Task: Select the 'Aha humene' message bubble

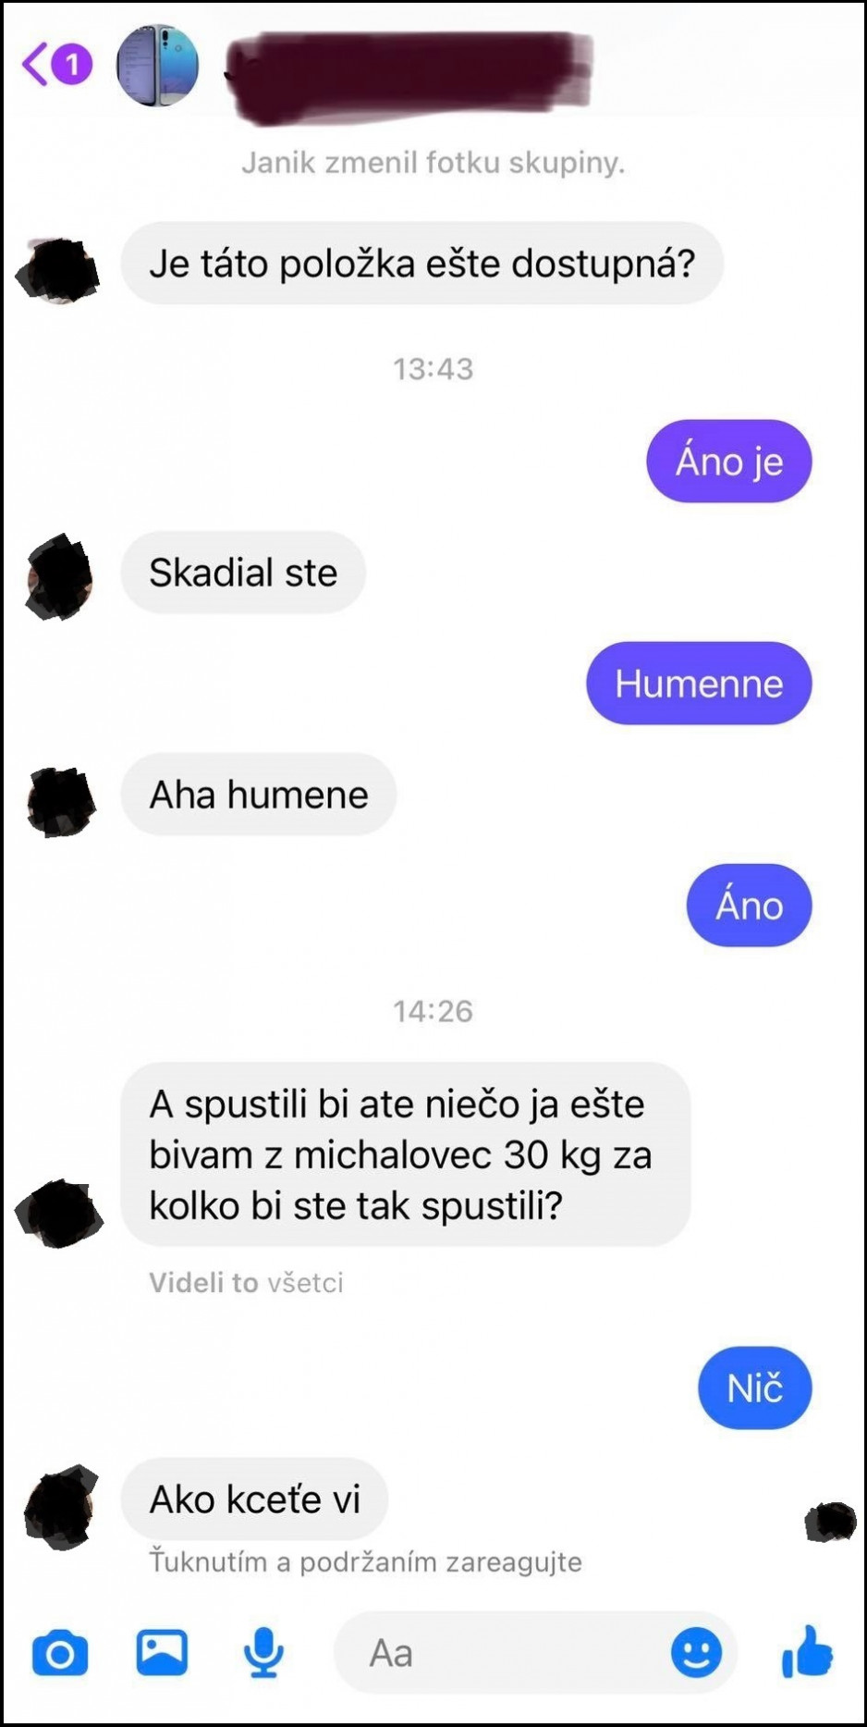Action: [259, 795]
